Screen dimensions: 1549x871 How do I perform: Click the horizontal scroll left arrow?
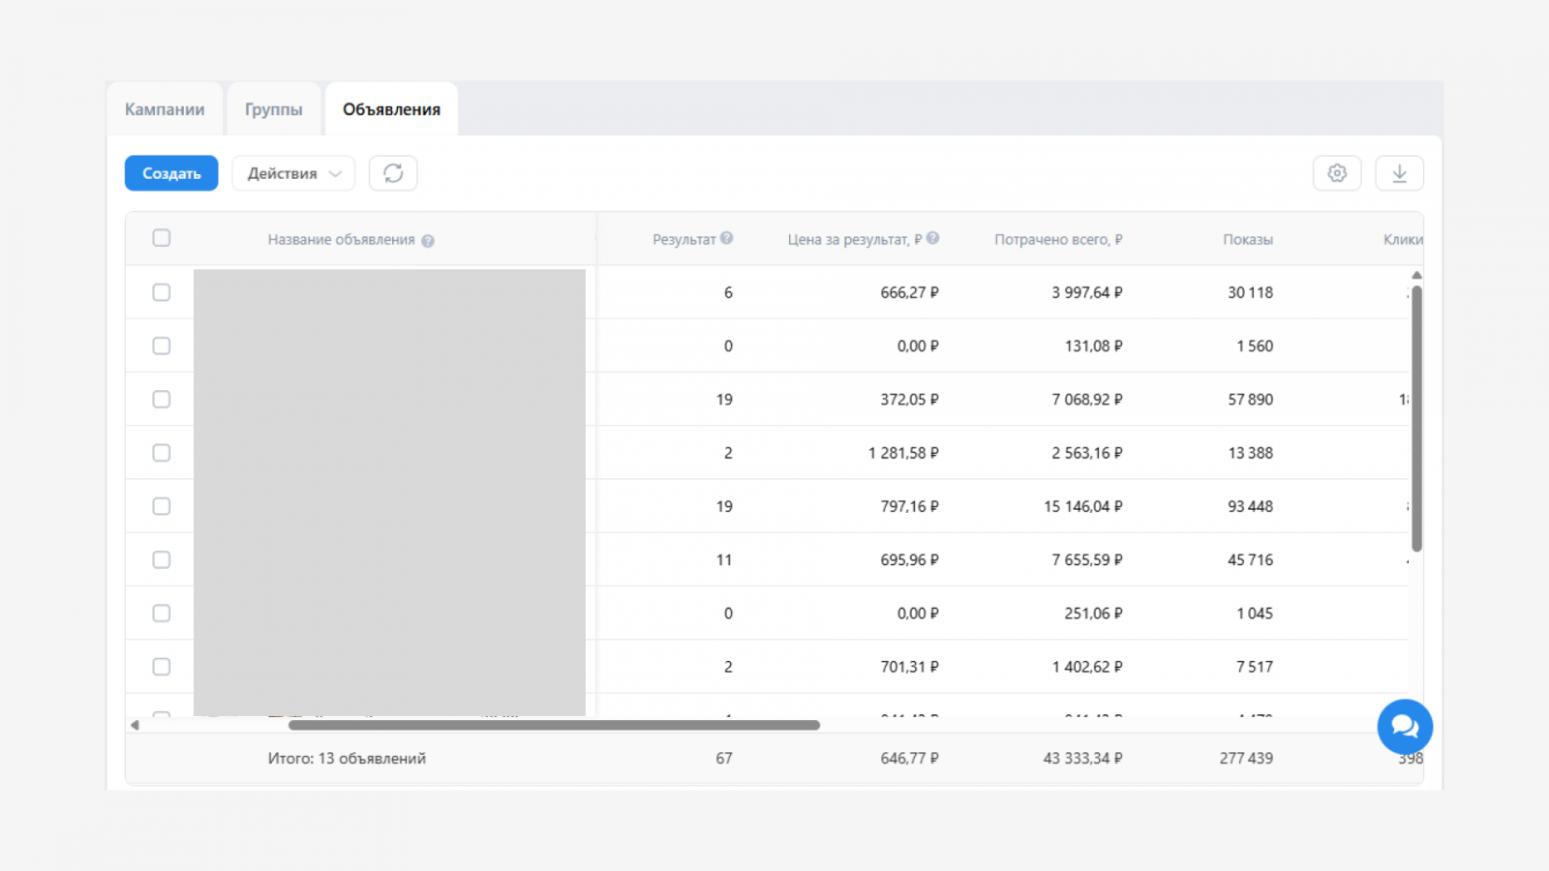(135, 725)
